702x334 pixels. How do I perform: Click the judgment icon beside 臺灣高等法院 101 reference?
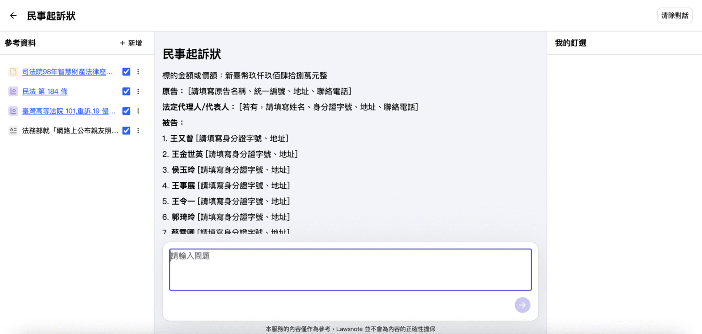point(13,111)
